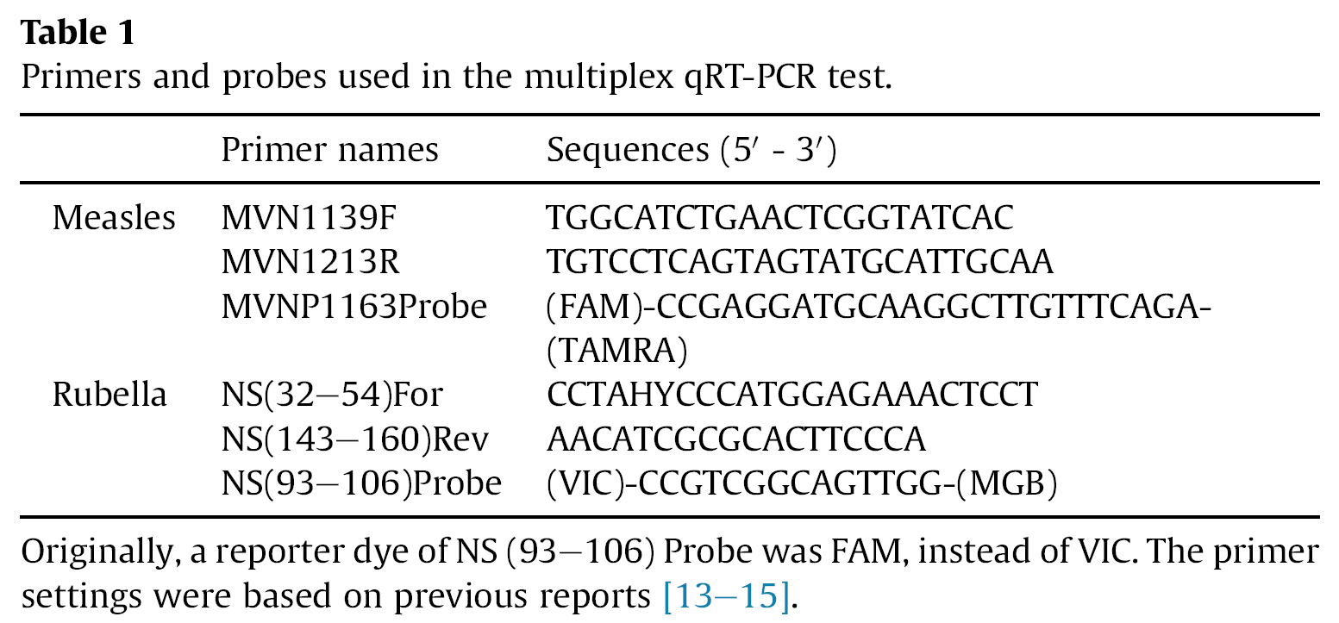Select the sequence TGGCATCTGAACTCGGTATCAC
Screen dimensions: 1339x623
779,218
